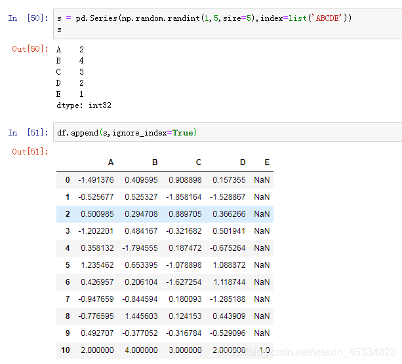Click cell value -1.202201
The height and width of the screenshot is (364, 402).
[96, 231]
